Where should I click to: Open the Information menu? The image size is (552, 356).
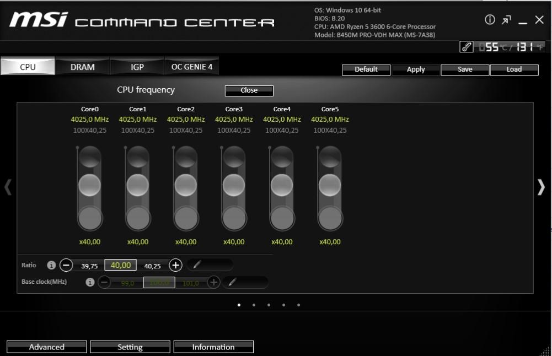point(213,347)
